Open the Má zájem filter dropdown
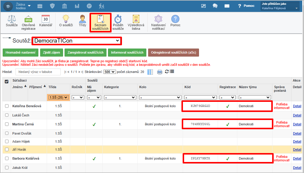The width and height of the screenshot is (304, 173). (x=94, y=97)
